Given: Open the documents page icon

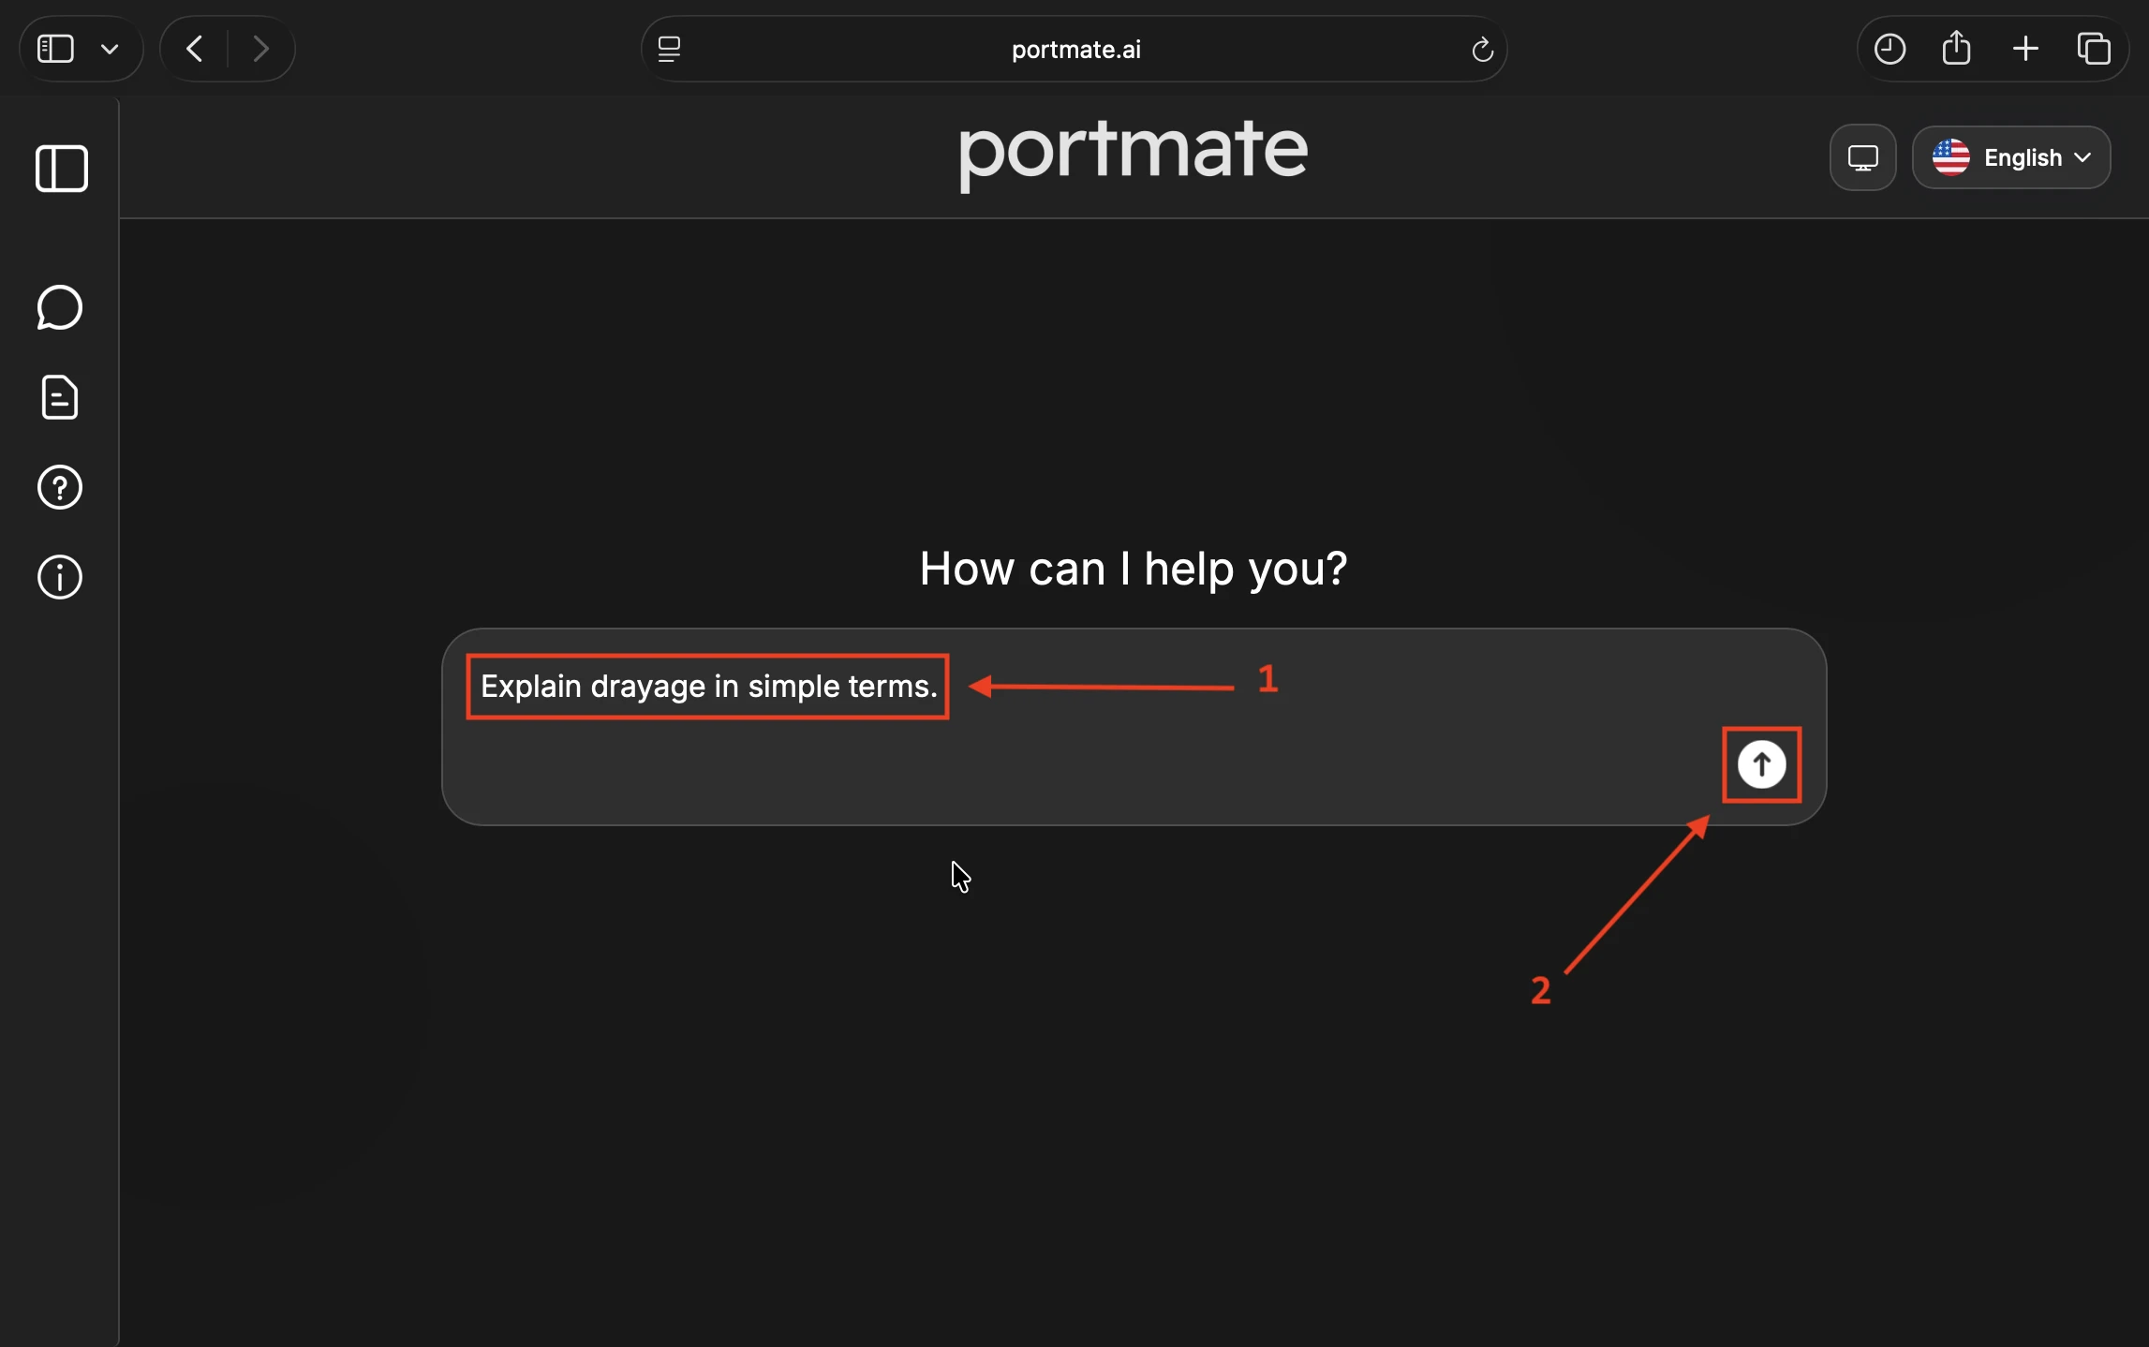Looking at the screenshot, I should 60,397.
